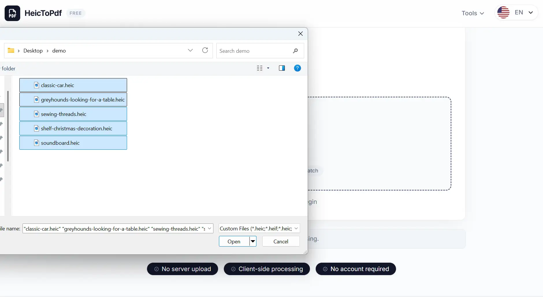The image size is (543, 297).
Task: Close the file open dialog
Action: 300,34
